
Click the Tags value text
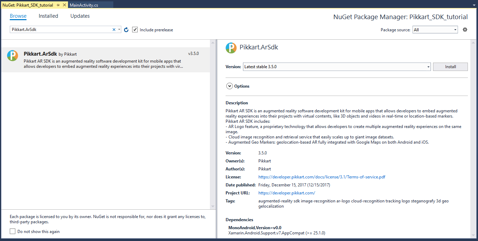click(354, 203)
